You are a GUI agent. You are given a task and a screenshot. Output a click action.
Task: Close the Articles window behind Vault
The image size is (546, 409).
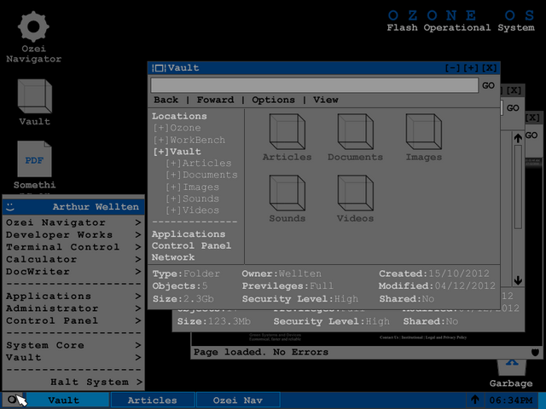[x=514, y=91]
